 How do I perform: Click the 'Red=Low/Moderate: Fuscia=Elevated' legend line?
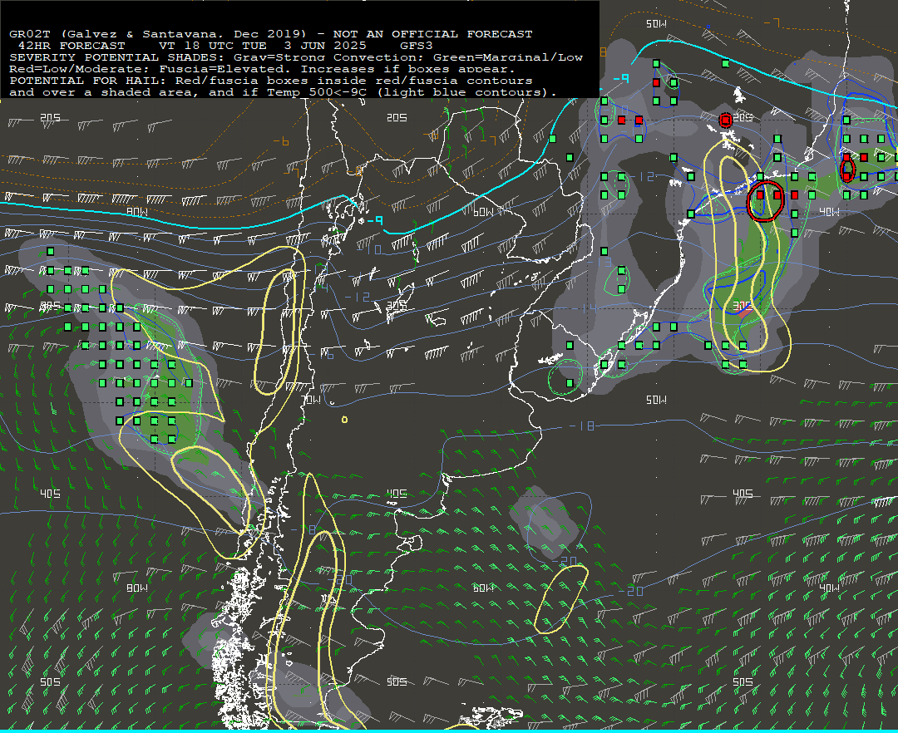coord(262,69)
